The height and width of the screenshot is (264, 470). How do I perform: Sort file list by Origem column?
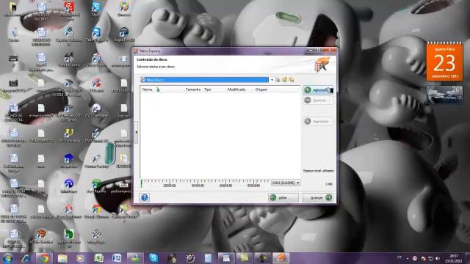coord(261,89)
